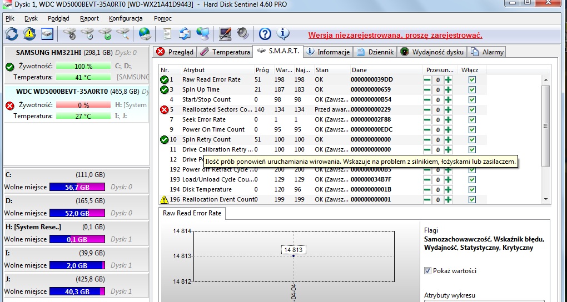Click the minus offset button for Spin Up Time

coord(427,90)
